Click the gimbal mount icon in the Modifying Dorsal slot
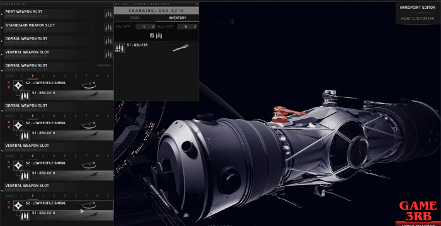The width and height of the screenshot is (441, 226). point(18,85)
